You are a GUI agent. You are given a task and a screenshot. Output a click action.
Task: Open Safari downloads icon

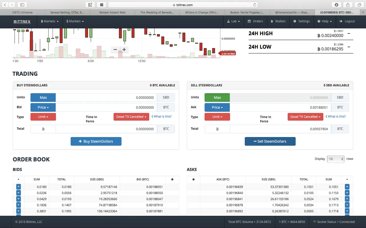click(x=336, y=5)
